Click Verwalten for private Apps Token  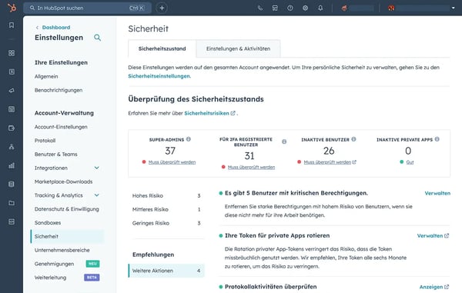[x=433, y=235]
